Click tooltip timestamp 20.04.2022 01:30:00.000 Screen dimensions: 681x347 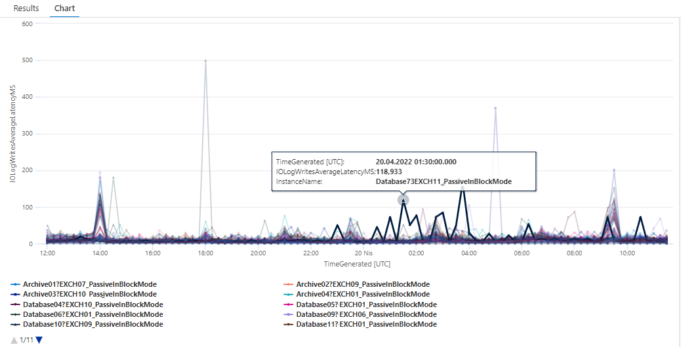tap(416, 162)
